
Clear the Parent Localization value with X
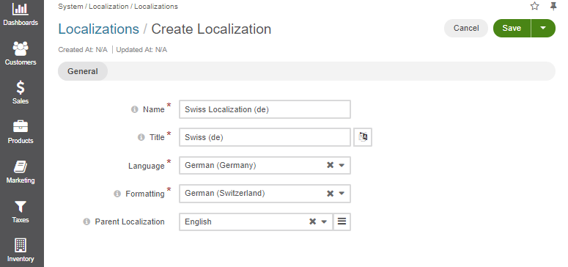click(312, 222)
